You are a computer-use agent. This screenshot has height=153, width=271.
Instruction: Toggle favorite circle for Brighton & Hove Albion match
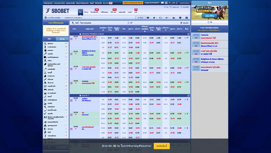(81, 53)
